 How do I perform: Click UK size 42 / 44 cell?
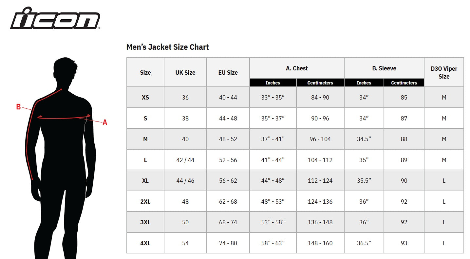[x=185, y=160]
